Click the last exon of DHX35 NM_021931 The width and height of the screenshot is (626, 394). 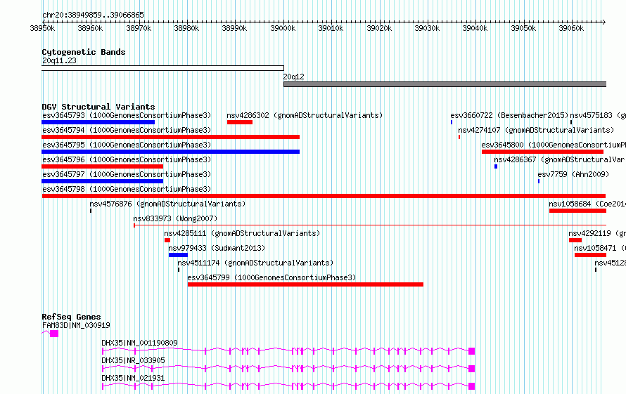click(471, 386)
